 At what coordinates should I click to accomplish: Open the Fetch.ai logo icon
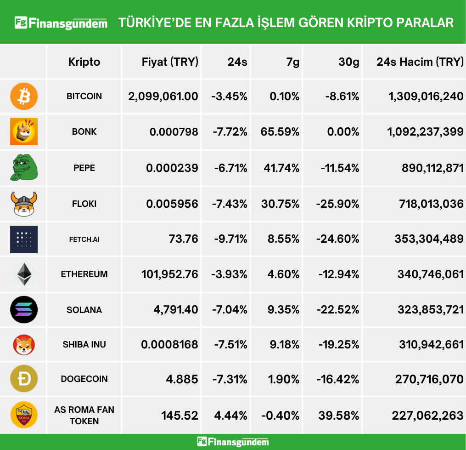pos(24,239)
